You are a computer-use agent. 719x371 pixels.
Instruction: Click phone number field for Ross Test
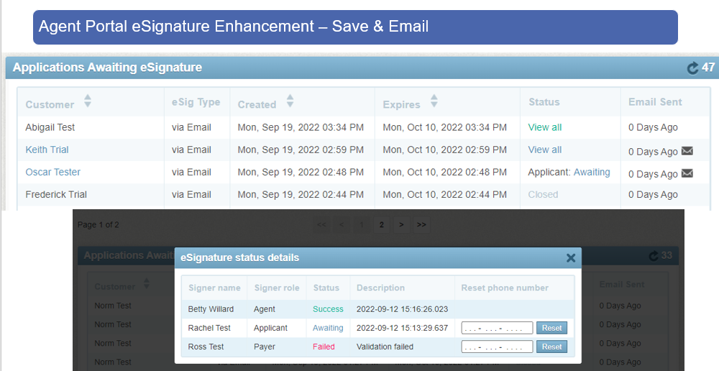point(497,347)
